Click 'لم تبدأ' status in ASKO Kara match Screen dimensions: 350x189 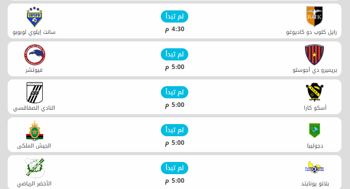(x=174, y=92)
